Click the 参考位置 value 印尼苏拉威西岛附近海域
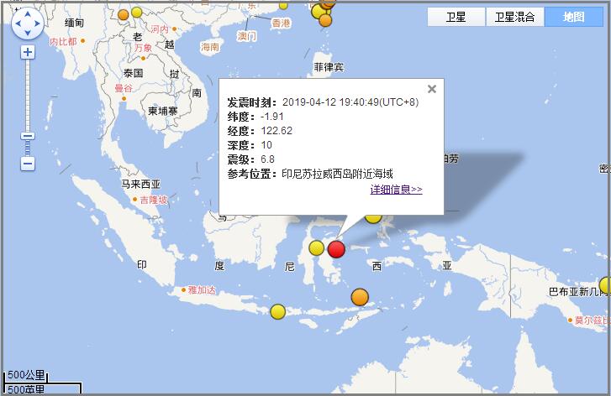This screenshot has width=611, height=396. tap(338, 174)
